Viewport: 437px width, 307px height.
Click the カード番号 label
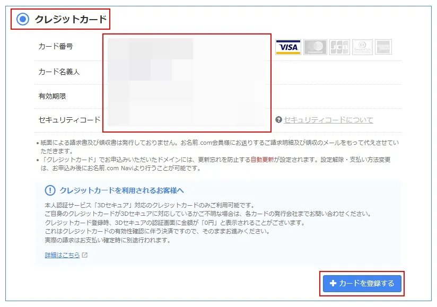click(x=56, y=46)
